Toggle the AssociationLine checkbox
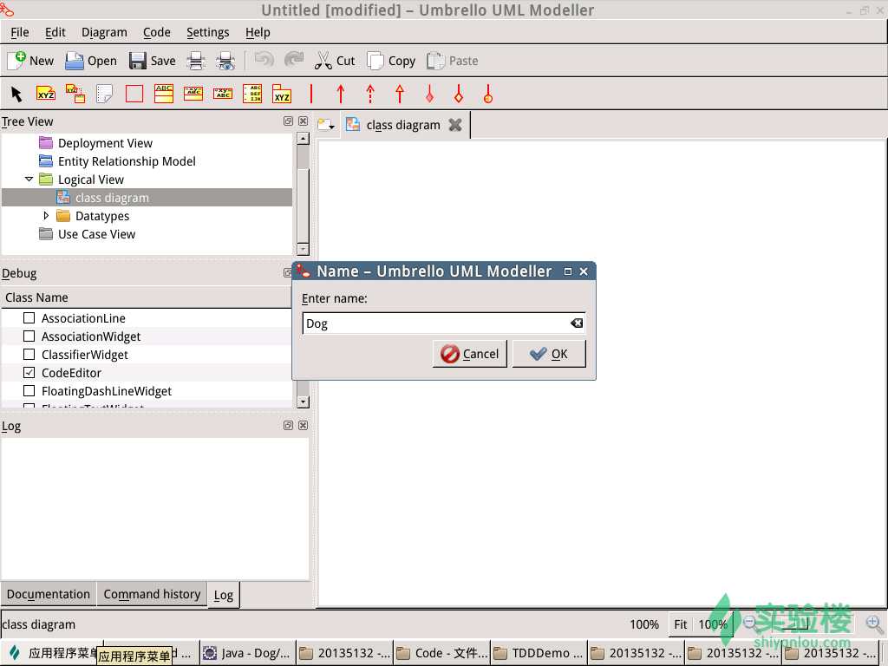The width and height of the screenshot is (888, 666). (x=29, y=317)
